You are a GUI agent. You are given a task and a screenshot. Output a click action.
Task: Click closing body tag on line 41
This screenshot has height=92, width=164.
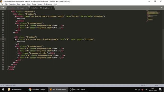(x=11, y=67)
